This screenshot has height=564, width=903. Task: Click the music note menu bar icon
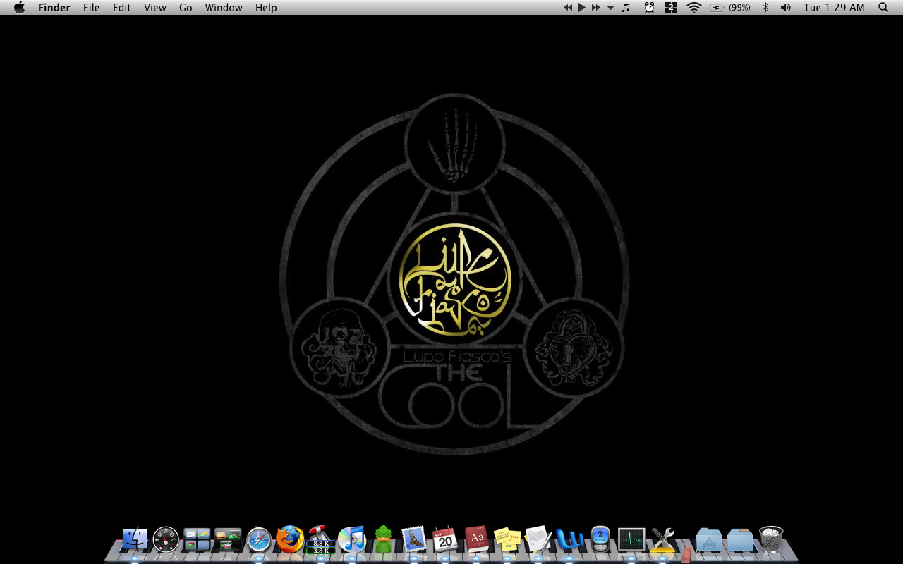point(626,8)
